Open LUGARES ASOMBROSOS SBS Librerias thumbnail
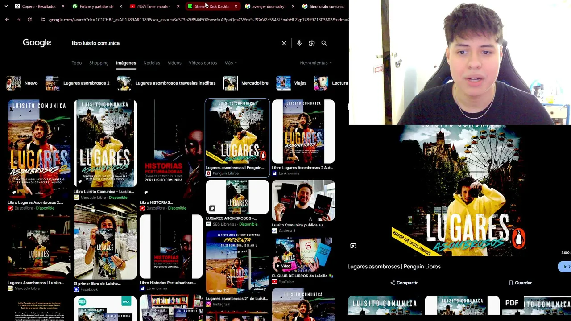This screenshot has width=571, height=321. [x=237, y=197]
